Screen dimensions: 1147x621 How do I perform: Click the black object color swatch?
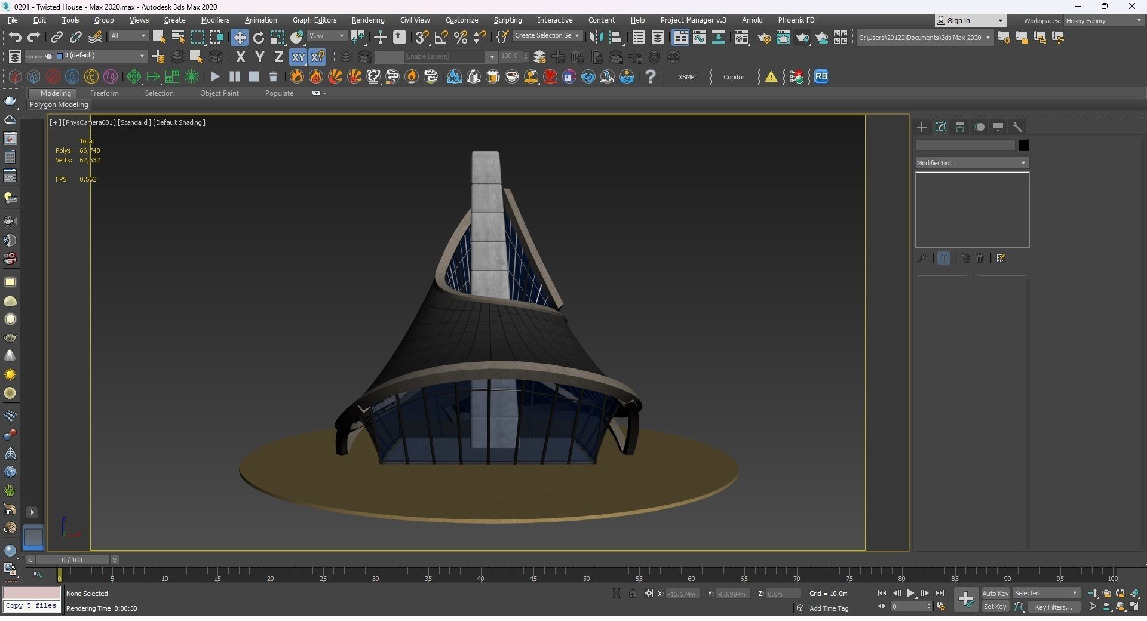click(1023, 145)
